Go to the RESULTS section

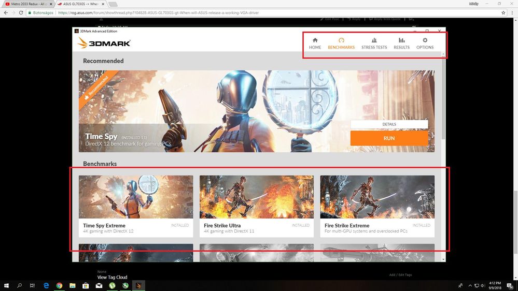[401, 43]
